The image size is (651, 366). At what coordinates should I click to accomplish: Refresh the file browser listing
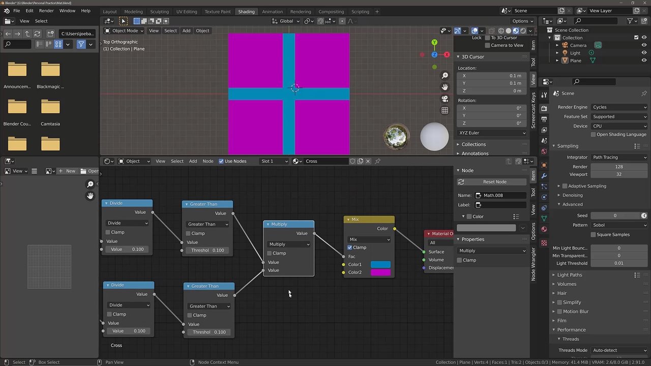tap(37, 34)
